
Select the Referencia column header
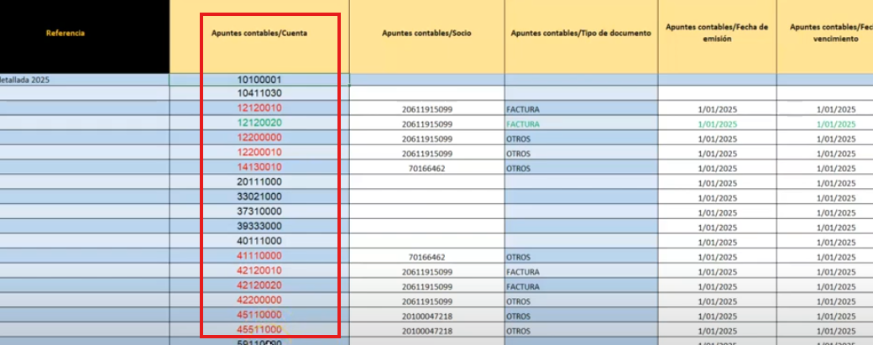[65, 34]
